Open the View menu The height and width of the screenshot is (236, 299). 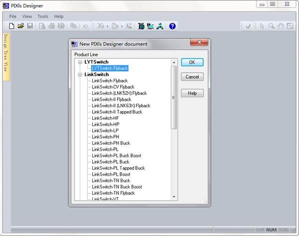(27, 16)
